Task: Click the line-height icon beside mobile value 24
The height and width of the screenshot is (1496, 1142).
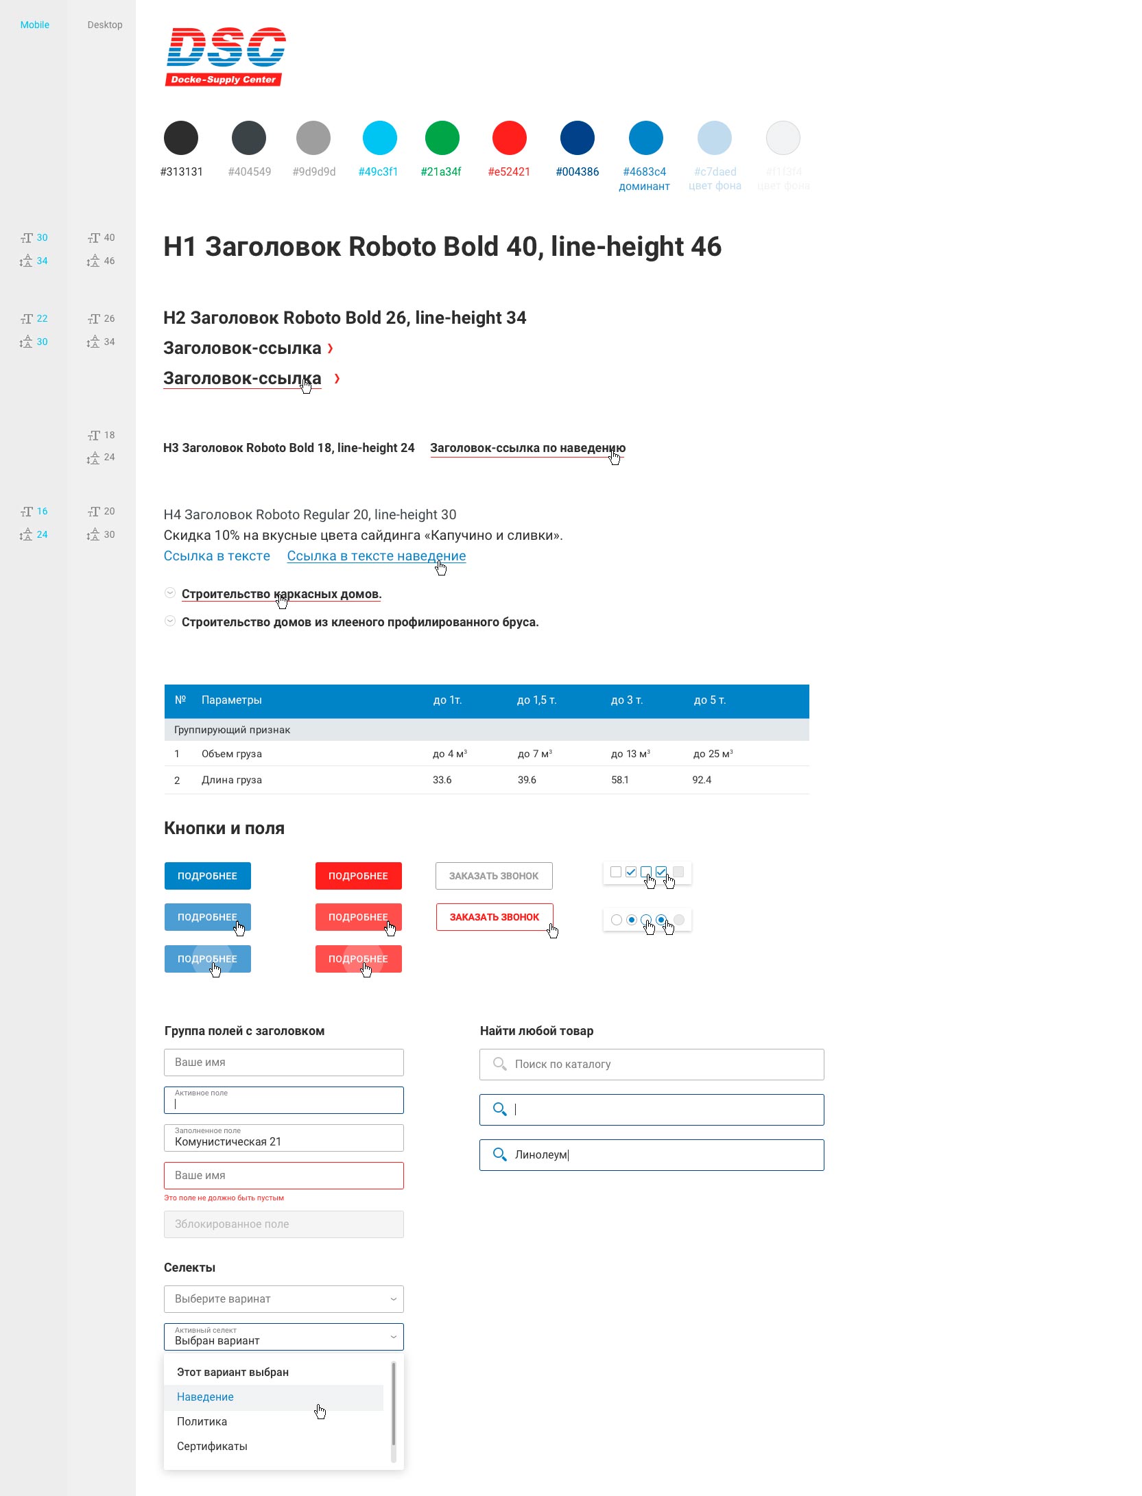Action: coord(26,535)
